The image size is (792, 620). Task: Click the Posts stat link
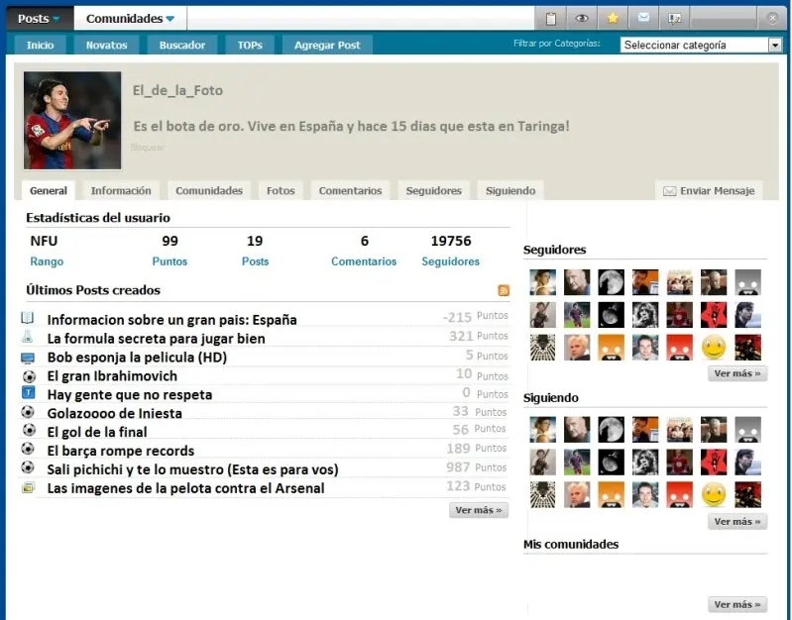(x=255, y=261)
